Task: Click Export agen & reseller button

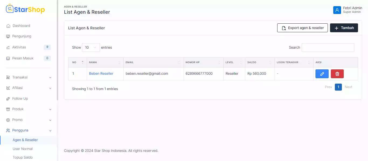Action: click(x=302, y=28)
